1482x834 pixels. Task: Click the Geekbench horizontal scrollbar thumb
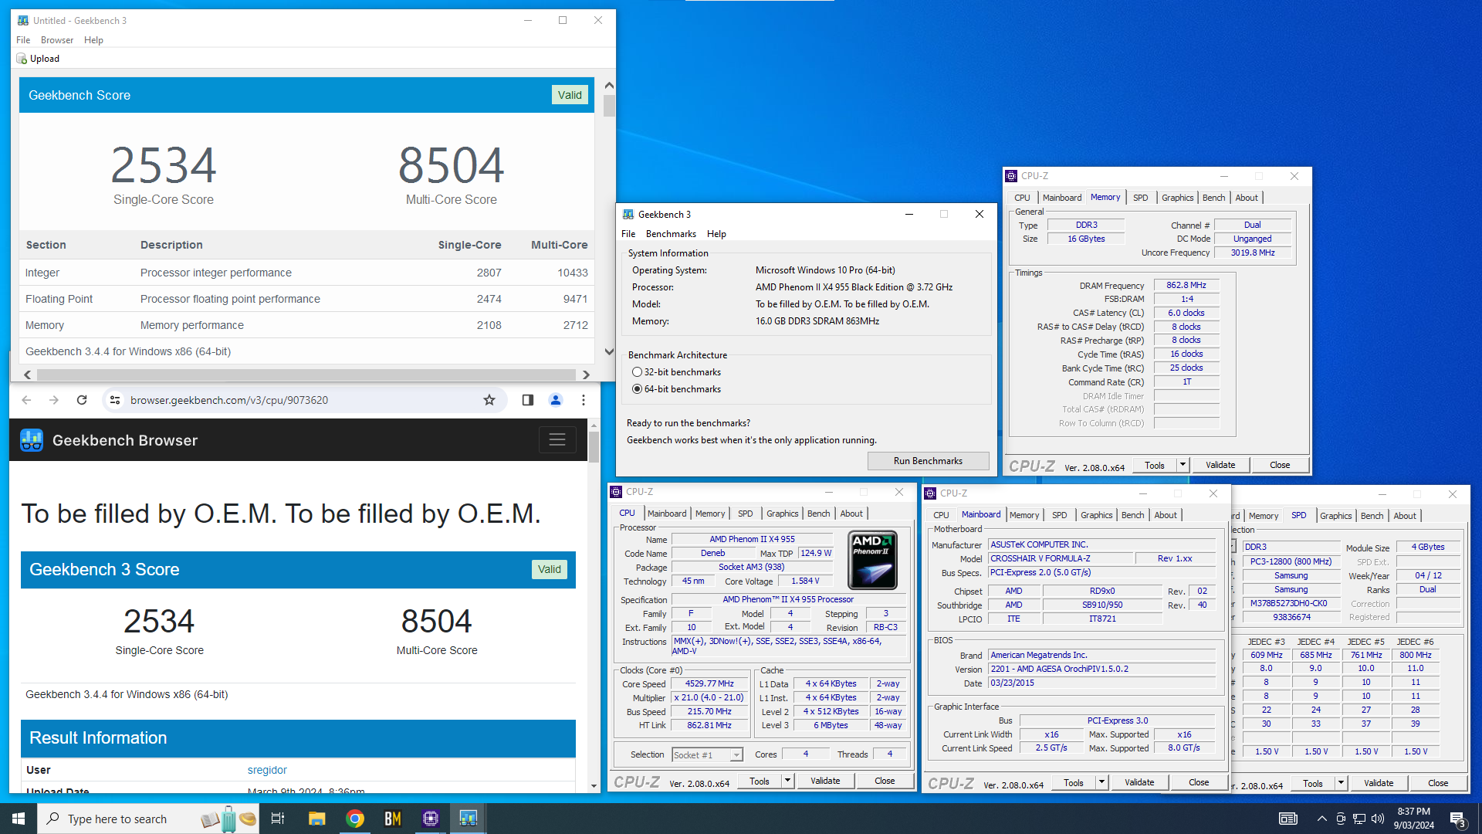pyautogui.click(x=306, y=375)
